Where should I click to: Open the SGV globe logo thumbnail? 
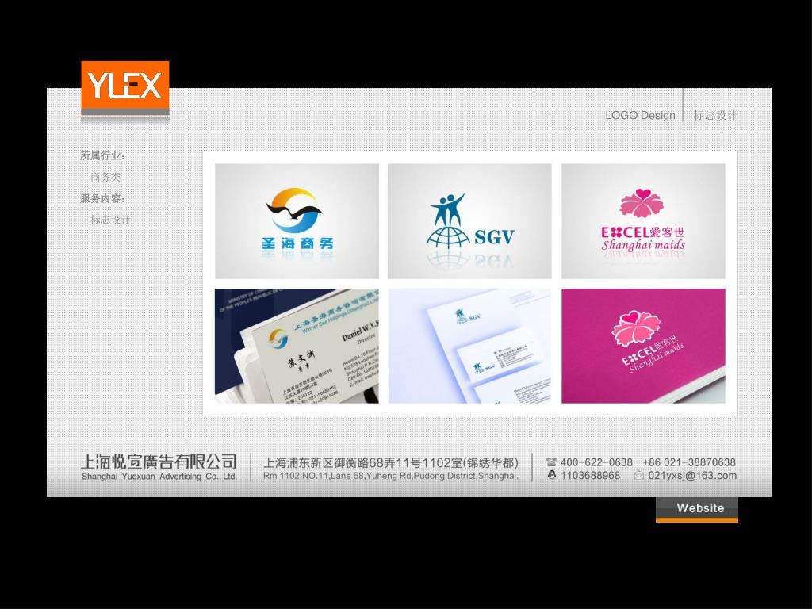(469, 221)
